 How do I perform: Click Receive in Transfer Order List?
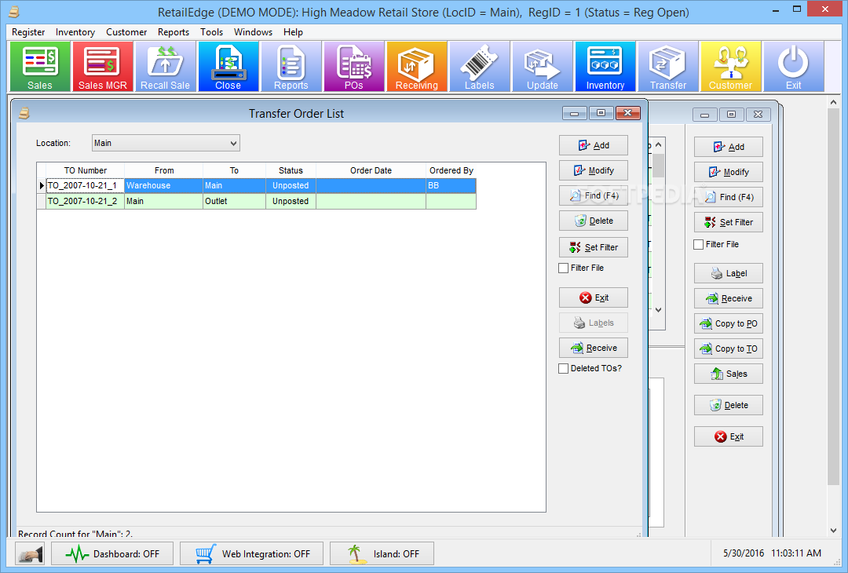[x=594, y=349]
